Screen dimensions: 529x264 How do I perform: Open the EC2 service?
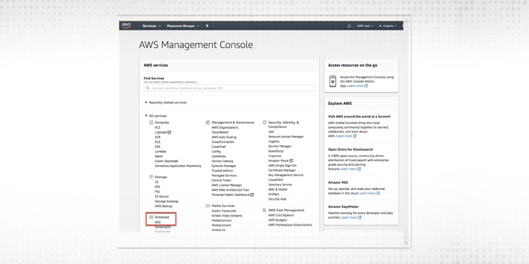pos(157,127)
